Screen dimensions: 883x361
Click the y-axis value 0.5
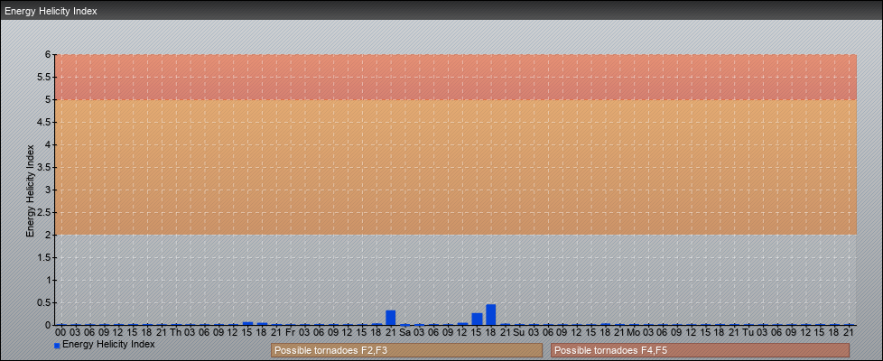tap(44, 302)
